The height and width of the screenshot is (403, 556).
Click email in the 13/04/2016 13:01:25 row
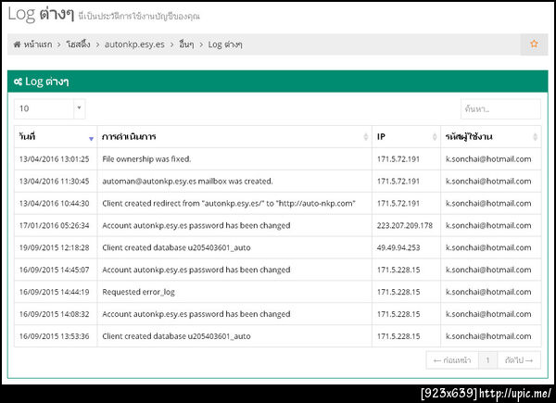[x=488, y=158]
